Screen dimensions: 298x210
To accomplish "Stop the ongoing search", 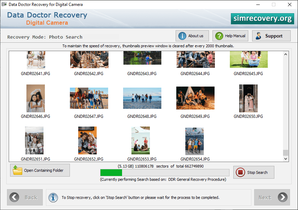I will pyautogui.click(x=254, y=172).
